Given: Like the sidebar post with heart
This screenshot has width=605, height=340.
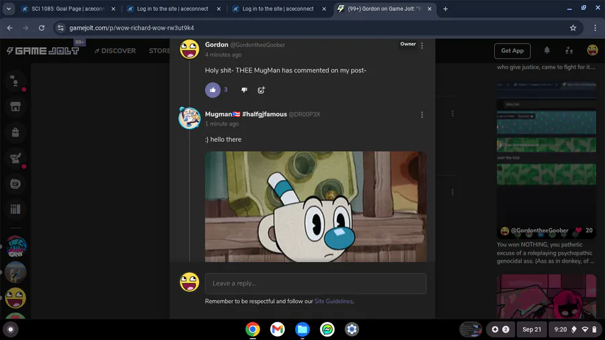Looking at the screenshot, I should click(578, 230).
